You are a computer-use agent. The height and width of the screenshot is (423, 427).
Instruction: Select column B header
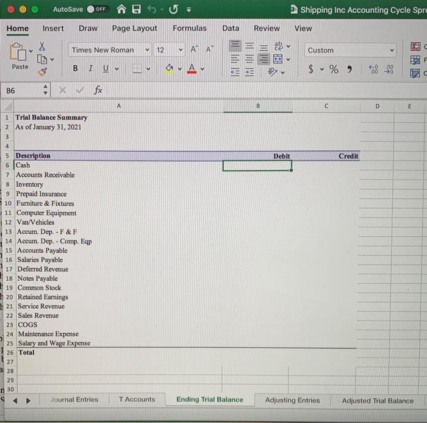(257, 106)
